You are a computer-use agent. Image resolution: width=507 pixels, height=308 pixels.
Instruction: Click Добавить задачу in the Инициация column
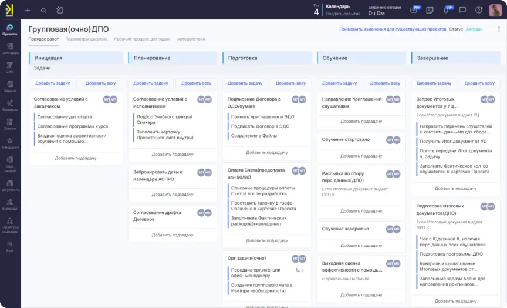tap(53, 83)
